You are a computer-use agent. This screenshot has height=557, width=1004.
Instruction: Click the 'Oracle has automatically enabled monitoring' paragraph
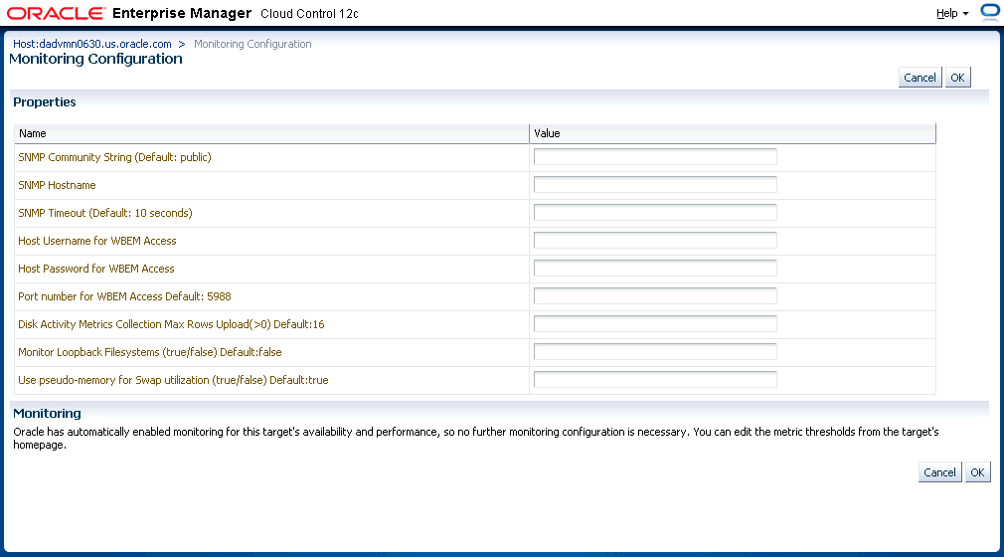pyautogui.click(x=476, y=438)
